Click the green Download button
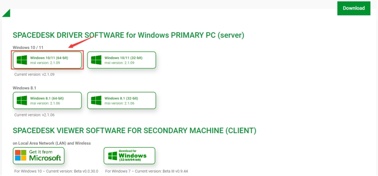The image size is (378, 176). pos(354,8)
